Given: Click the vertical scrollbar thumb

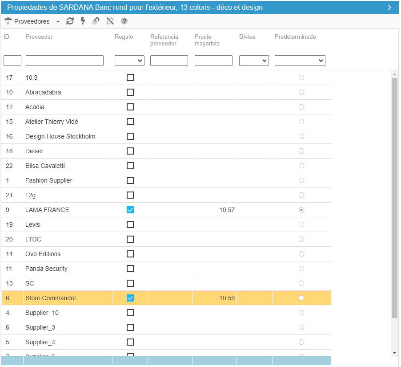Looking at the screenshot, I should pyautogui.click(x=395, y=196).
